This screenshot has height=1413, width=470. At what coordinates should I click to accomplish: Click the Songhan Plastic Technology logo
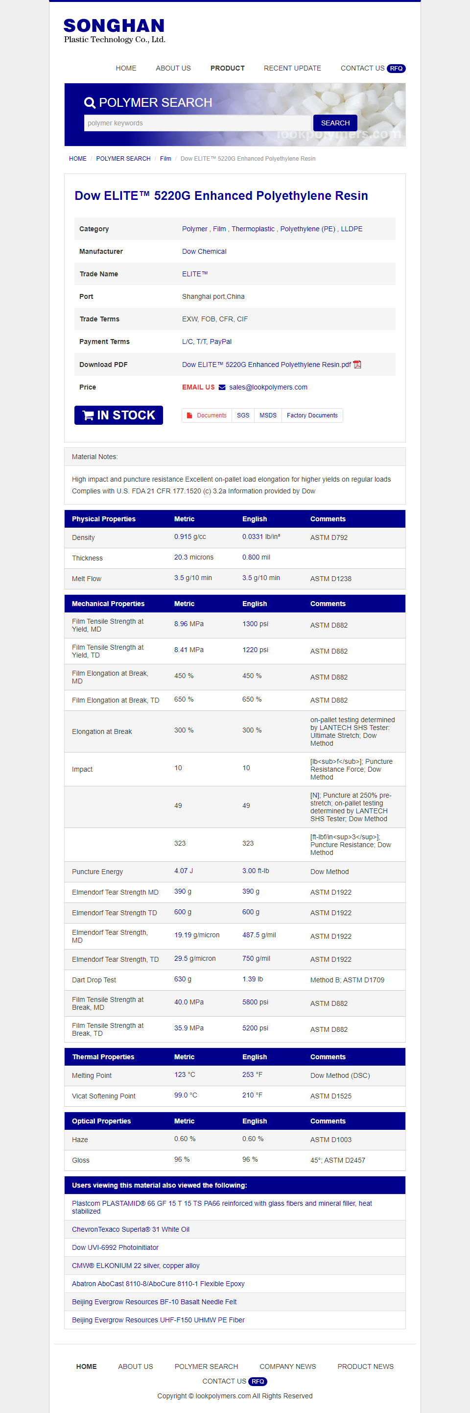[x=114, y=31]
